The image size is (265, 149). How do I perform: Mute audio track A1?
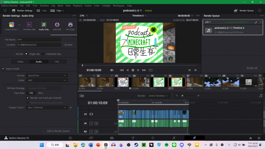pos(96,123)
